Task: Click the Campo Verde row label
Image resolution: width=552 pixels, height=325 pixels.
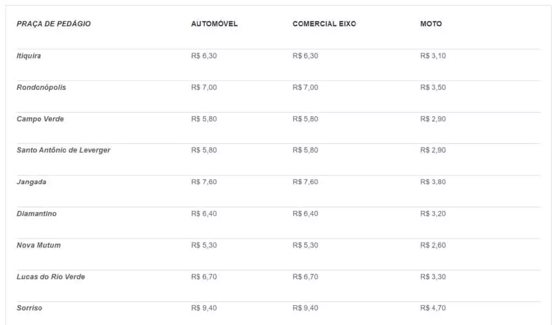Action: [40, 119]
